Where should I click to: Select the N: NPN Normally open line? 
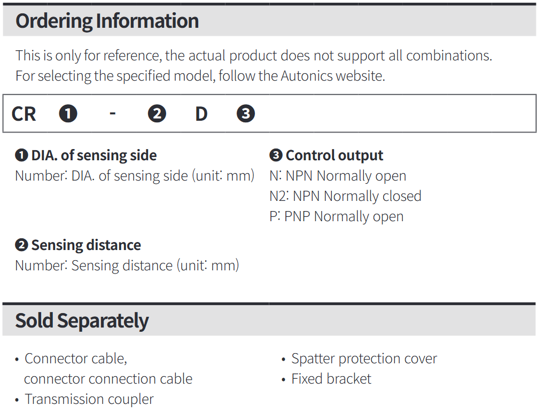coord(338,176)
